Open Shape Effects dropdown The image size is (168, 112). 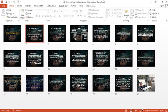[141, 17]
